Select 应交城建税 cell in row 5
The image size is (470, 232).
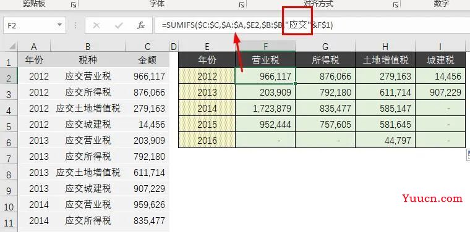(88, 125)
